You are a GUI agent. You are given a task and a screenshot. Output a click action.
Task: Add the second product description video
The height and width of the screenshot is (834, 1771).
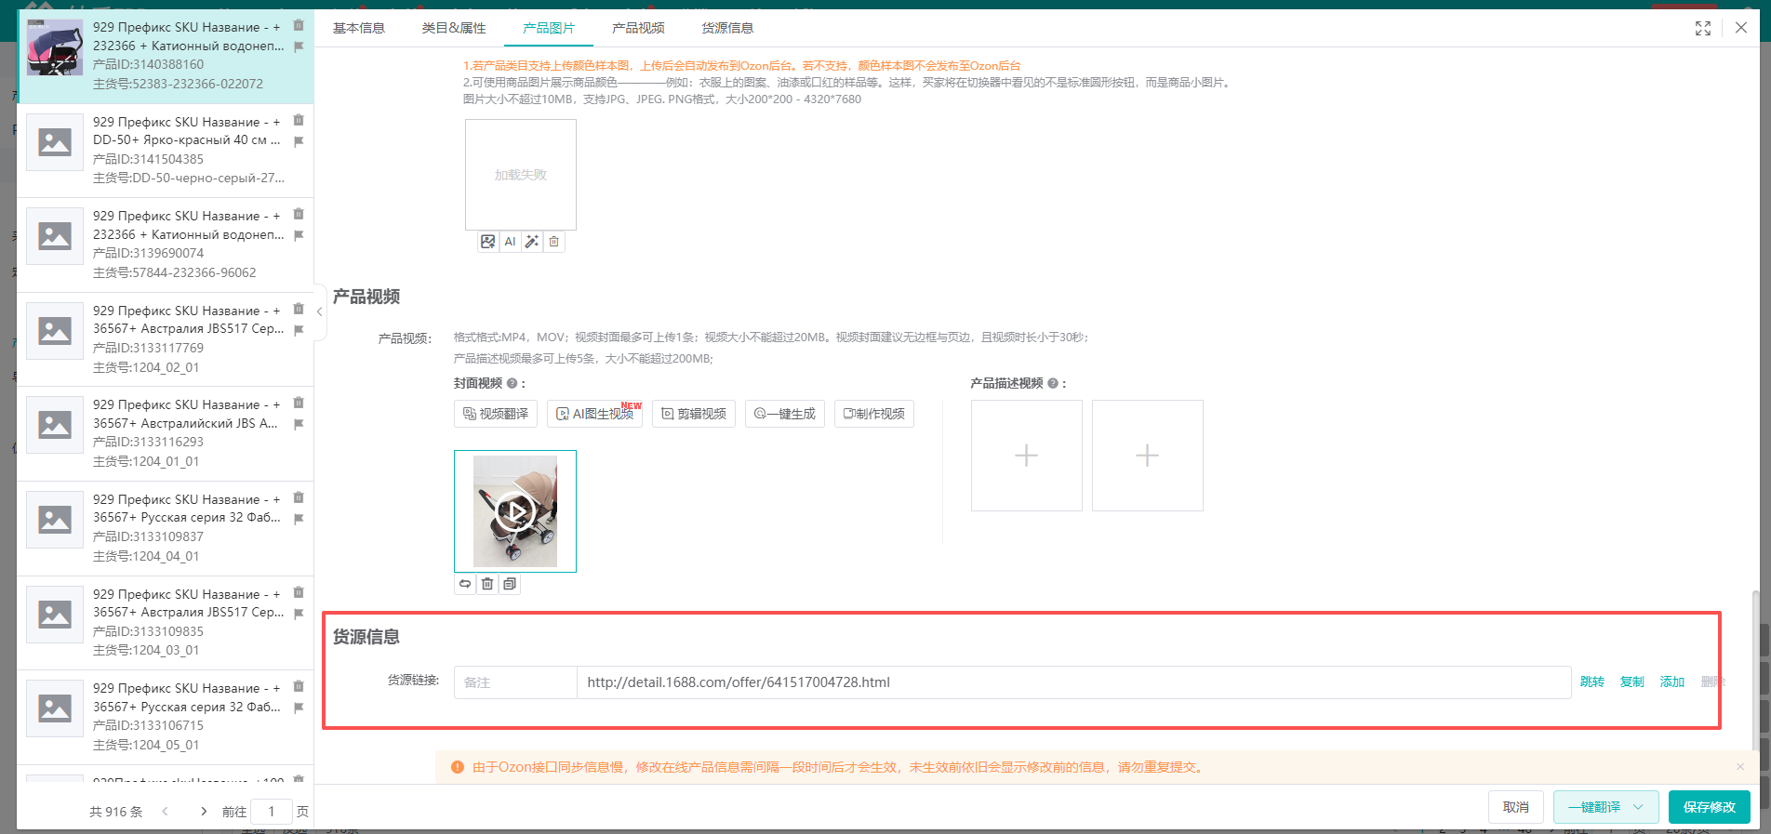click(1148, 456)
